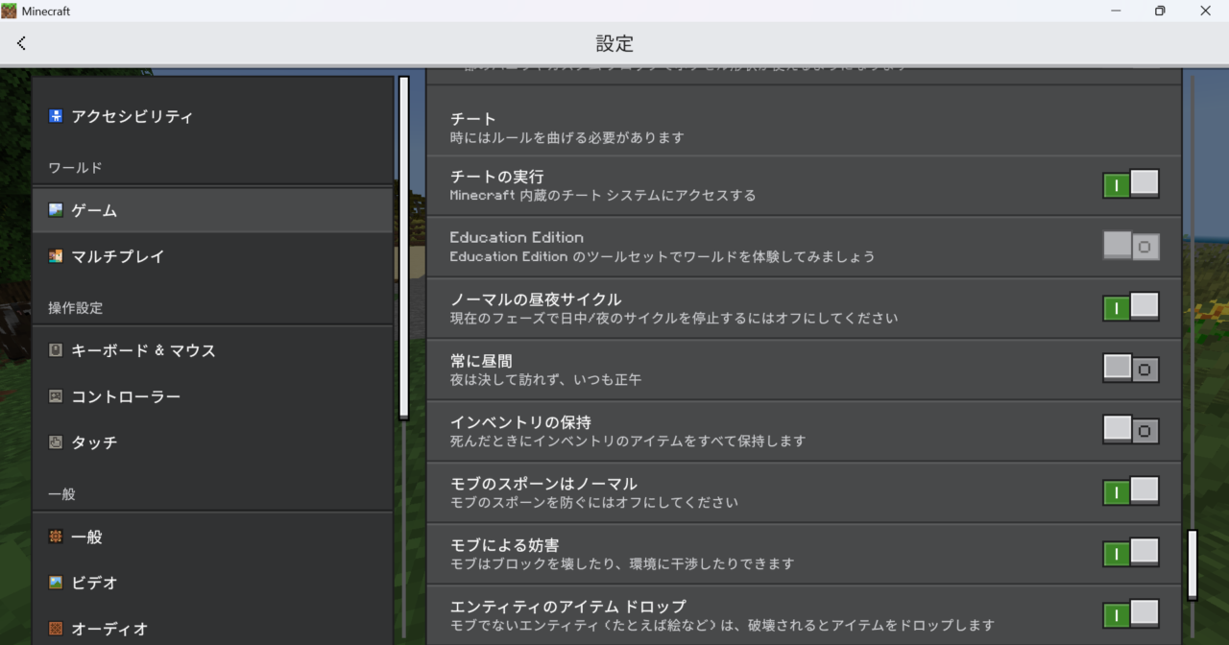Turn off ノーマルの昼夜サイクル toggle
This screenshot has height=645, width=1229.
click(x=1131, y=307)
